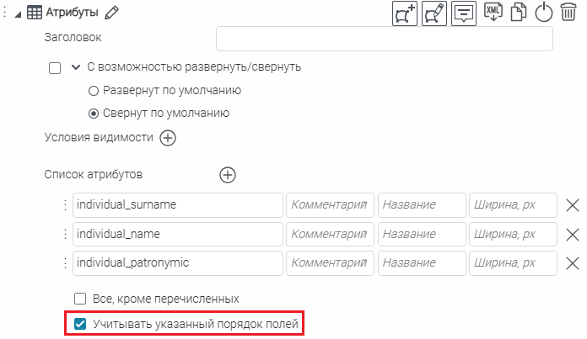Image resolution: width=587 pixels, height=339 pixels.
Task: Open the comment bubble icon
Action: point(464,13)
